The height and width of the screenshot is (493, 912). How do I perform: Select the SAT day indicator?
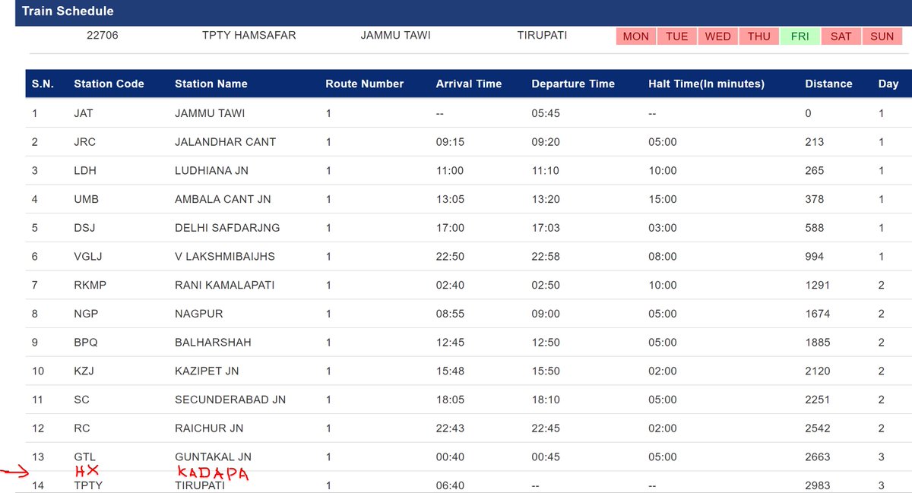tap(841, 36)
